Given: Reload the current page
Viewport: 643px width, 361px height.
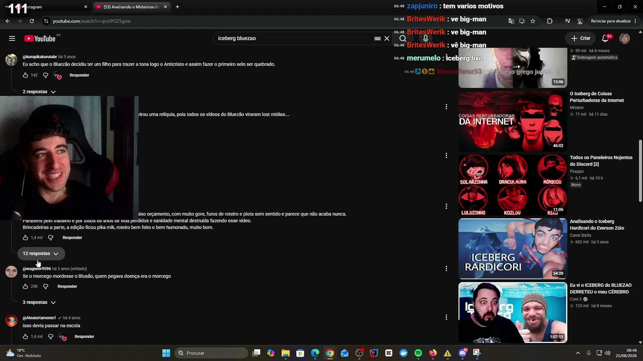Looking at the screenshot, I should [32, 21].
